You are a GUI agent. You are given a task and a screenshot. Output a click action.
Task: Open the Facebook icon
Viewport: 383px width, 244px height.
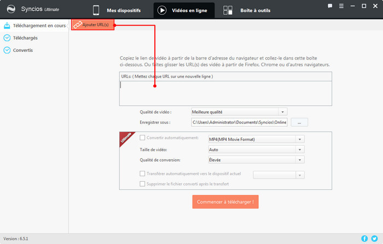coord(364,239)
